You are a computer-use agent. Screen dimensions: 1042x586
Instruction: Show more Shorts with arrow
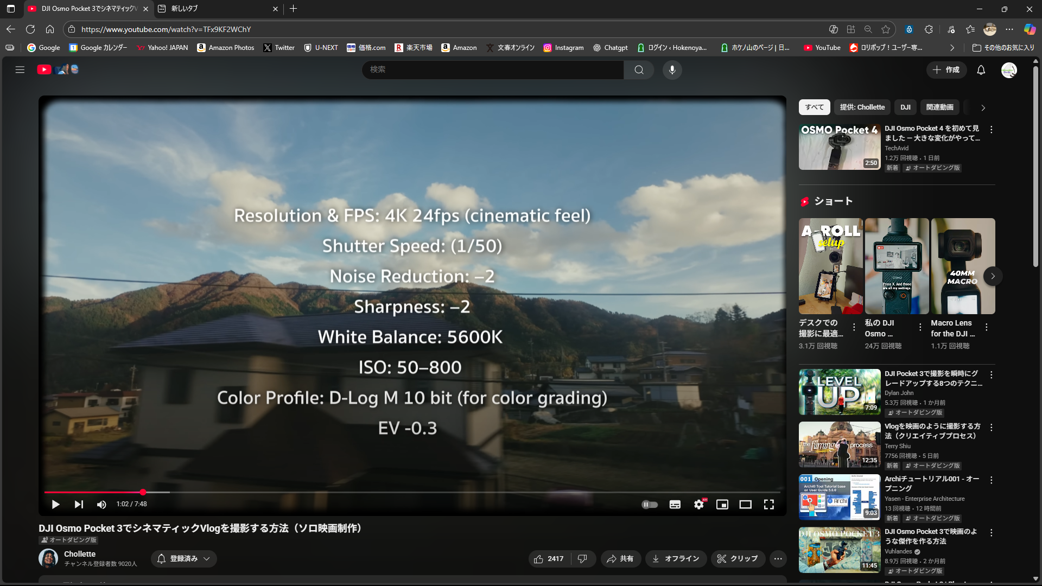[x=993, y=276]
